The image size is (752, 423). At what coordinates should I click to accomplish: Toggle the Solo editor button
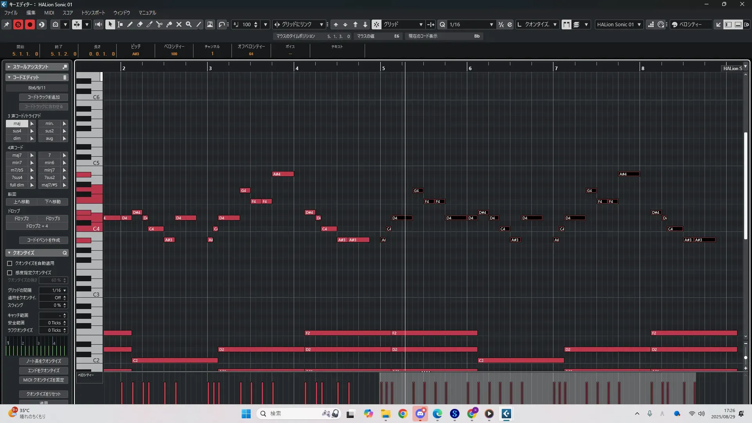click(x=18, y=24)
